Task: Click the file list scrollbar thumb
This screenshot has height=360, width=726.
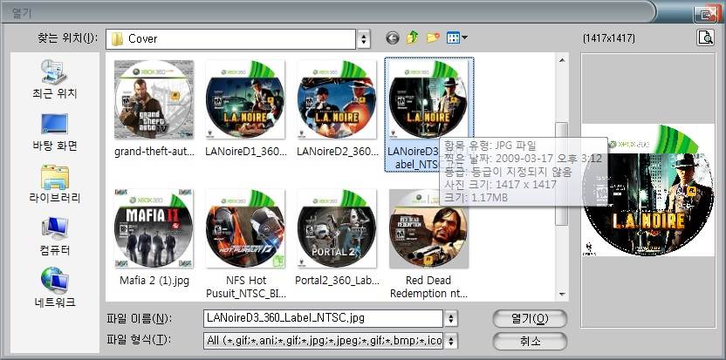Action: tap(562, 173)
